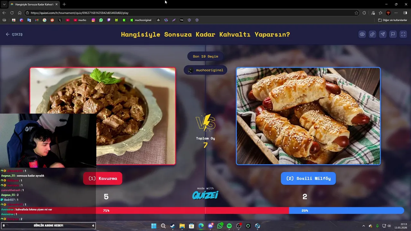Viewport: 411px width, 231px height.
Task: Click the flag report icon
Action: (x=393, y=34)
